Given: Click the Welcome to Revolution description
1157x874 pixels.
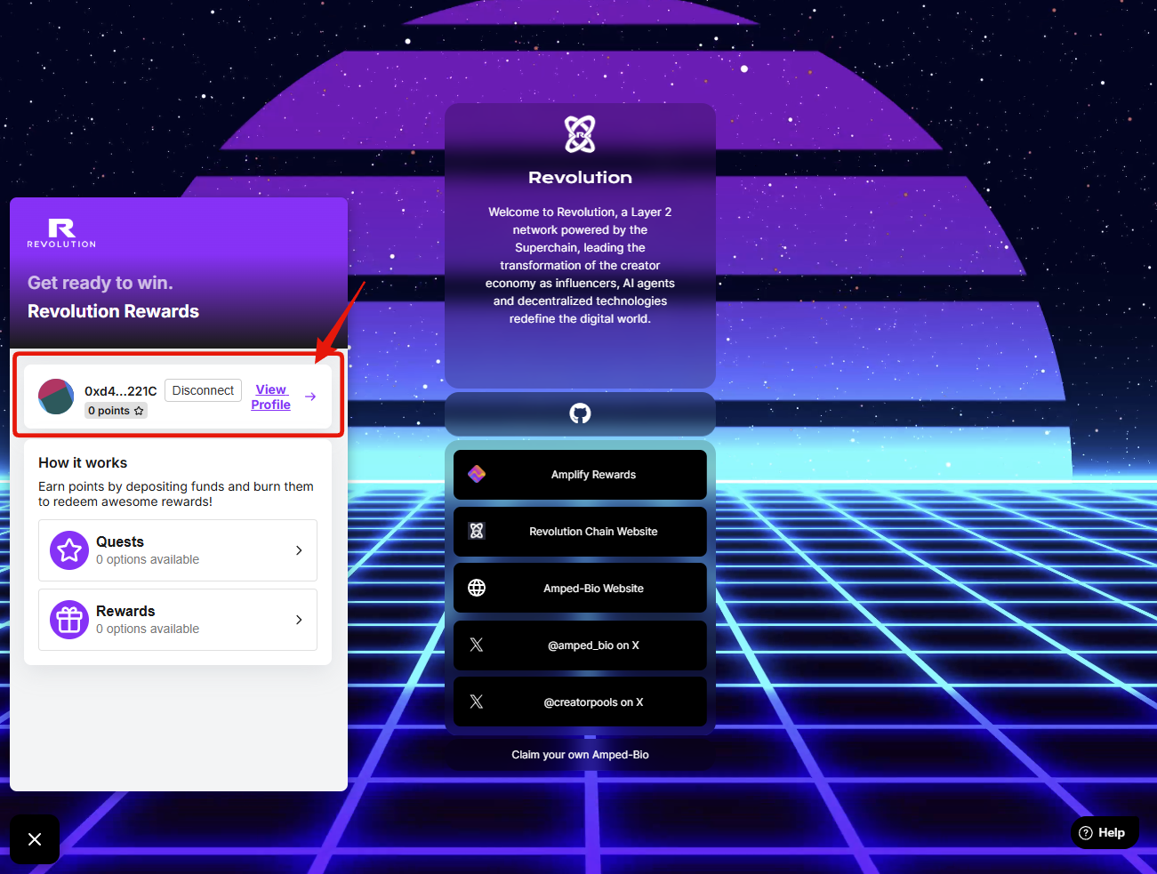Looking at the screenshot, I should (x=580, y=265).
